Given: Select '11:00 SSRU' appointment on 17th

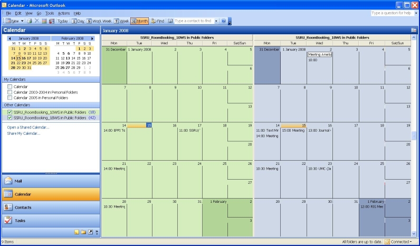Looking at the screenshot, I should point(189,131).
